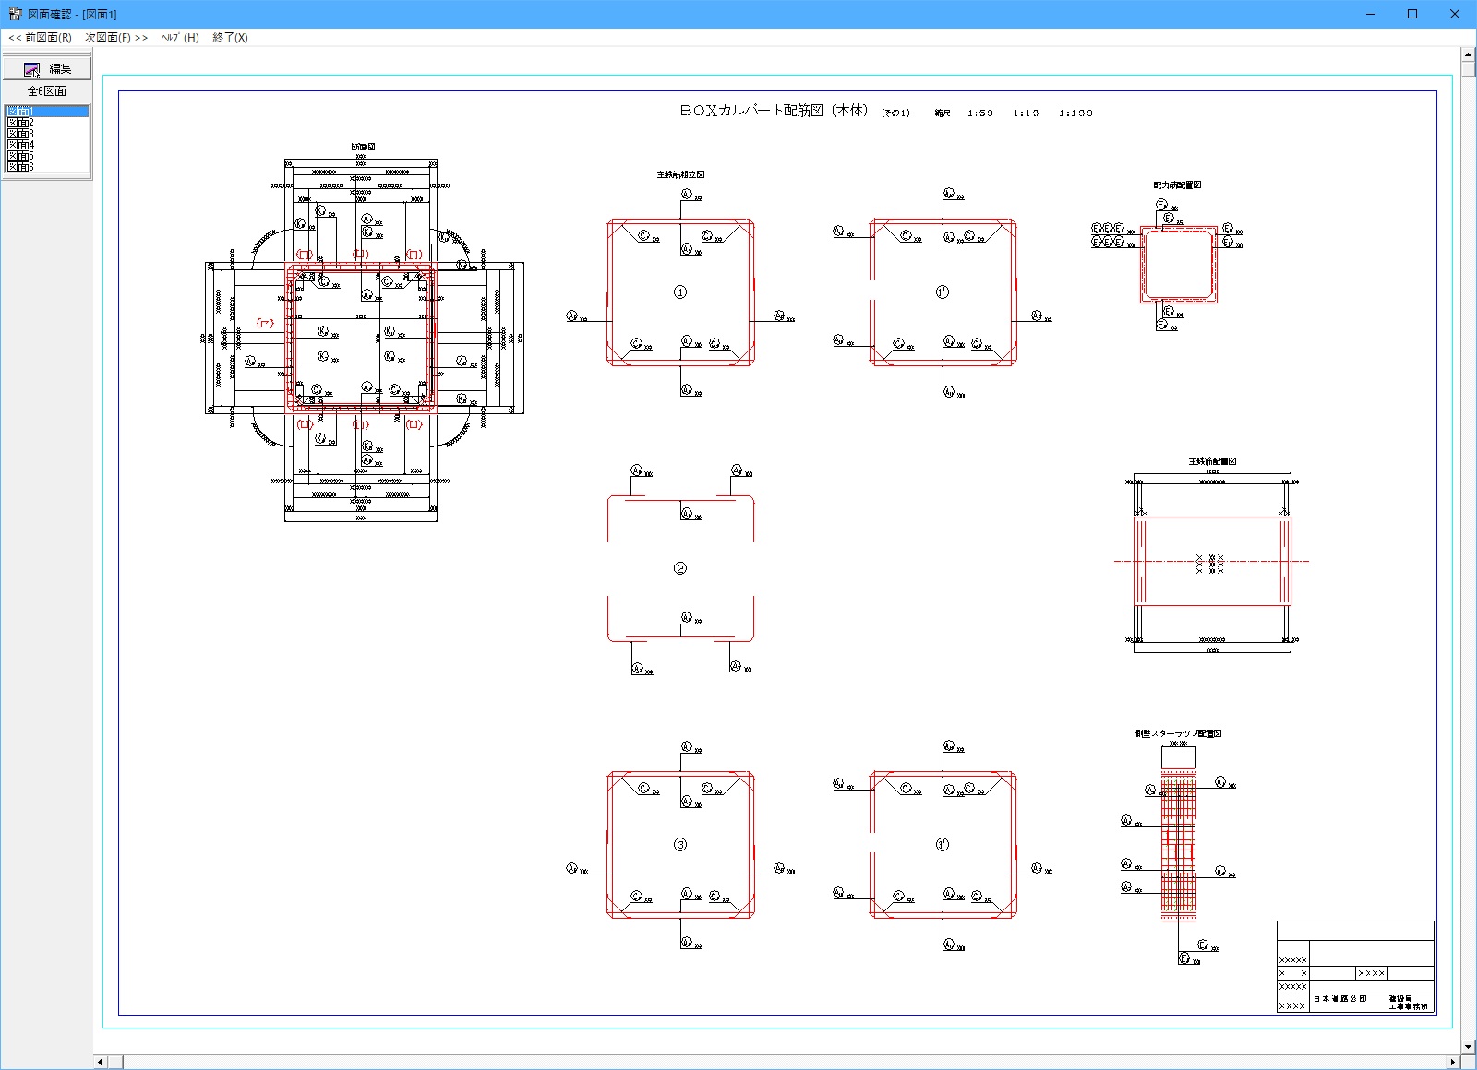Viewport: 1477px width, 1070px height.
Task: Go to previous drawing via 前図面(R)
Action: [x=40, y=38]
